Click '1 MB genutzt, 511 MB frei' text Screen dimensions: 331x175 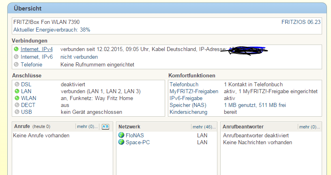tap(255, 105)
